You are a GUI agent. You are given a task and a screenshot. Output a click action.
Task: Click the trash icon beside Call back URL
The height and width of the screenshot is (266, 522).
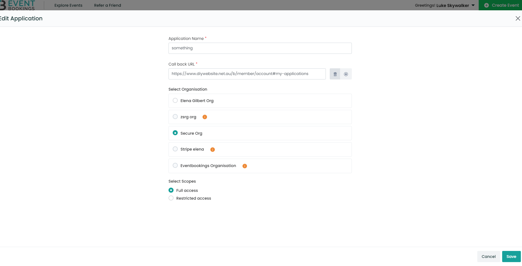335,74
